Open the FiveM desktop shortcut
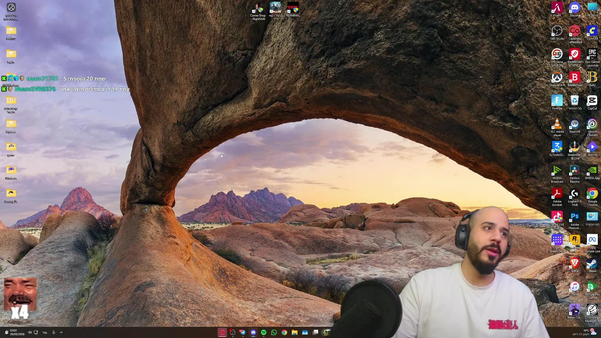601x338 pixels. tap(557, 9)
